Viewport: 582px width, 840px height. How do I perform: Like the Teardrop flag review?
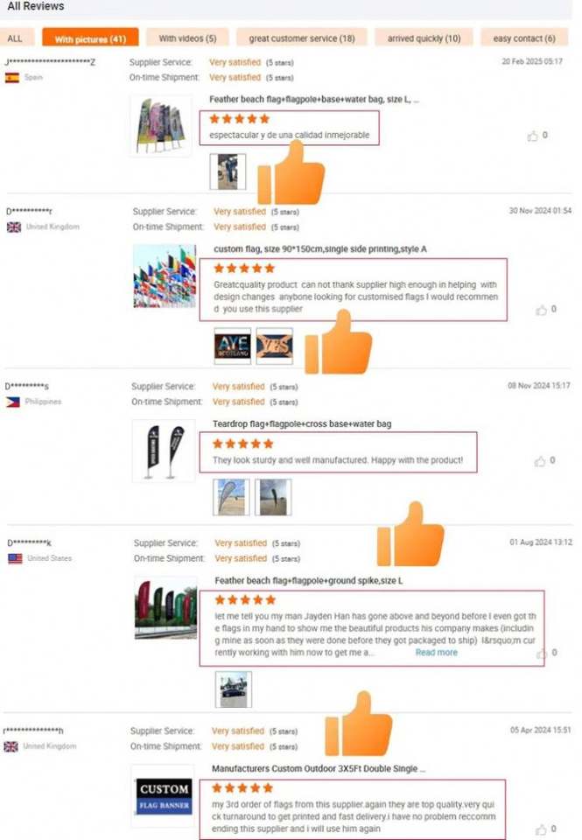[x=540, y=461]
